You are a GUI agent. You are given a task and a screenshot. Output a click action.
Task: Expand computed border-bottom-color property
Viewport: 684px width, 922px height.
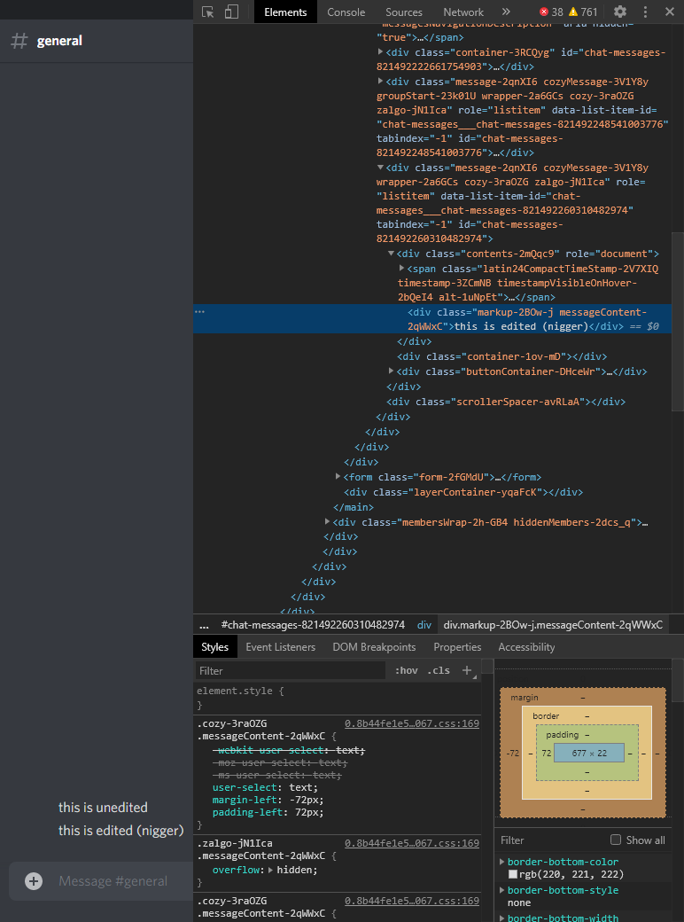click(502, 862)
